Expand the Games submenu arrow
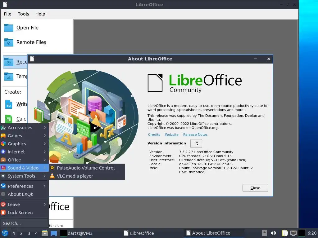Image resolution: width=318 pixels, height=238 pixels. point(45,136)
